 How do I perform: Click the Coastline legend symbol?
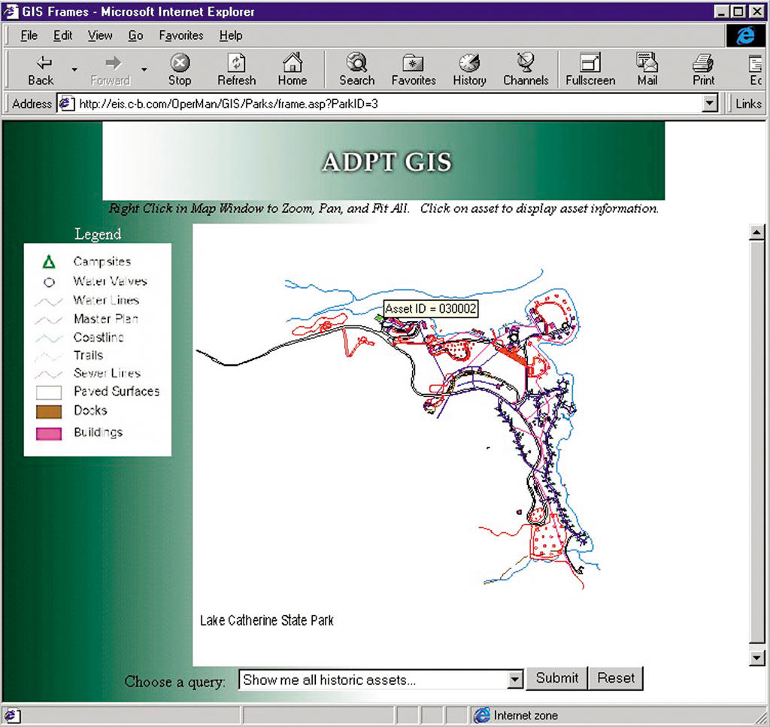tap(49, 338)
